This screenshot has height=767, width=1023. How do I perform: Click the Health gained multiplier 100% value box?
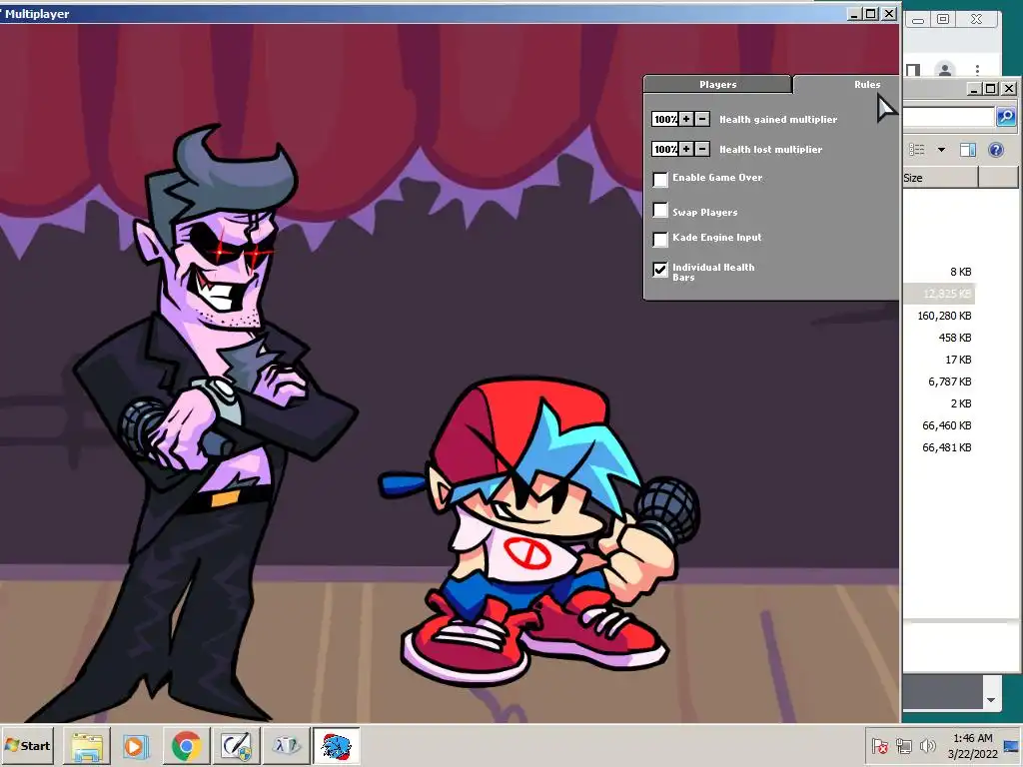[x=664, y=119]
